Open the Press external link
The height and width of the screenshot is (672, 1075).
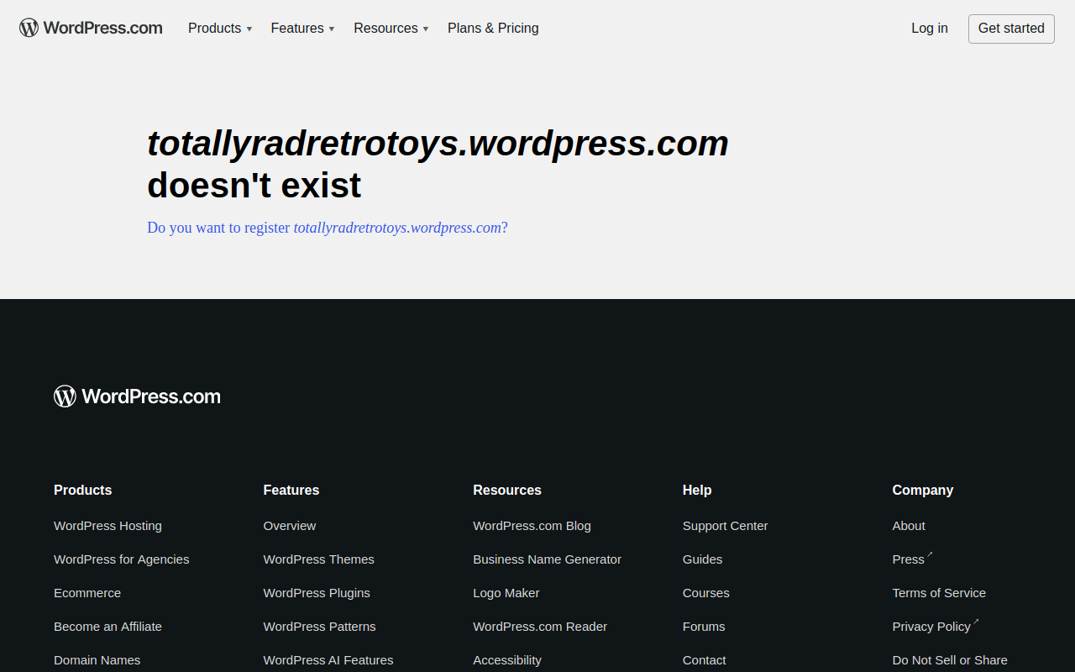click(912, 559)
